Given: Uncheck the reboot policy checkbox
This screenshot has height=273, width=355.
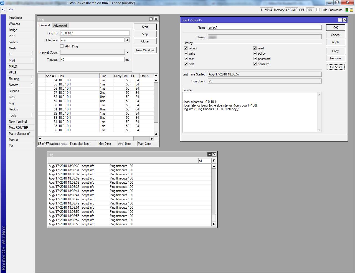Looking at the screenshot, I should point(186,48).
